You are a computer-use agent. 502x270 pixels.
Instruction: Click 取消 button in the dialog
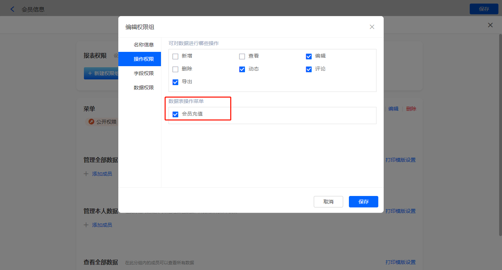(328, 202)
